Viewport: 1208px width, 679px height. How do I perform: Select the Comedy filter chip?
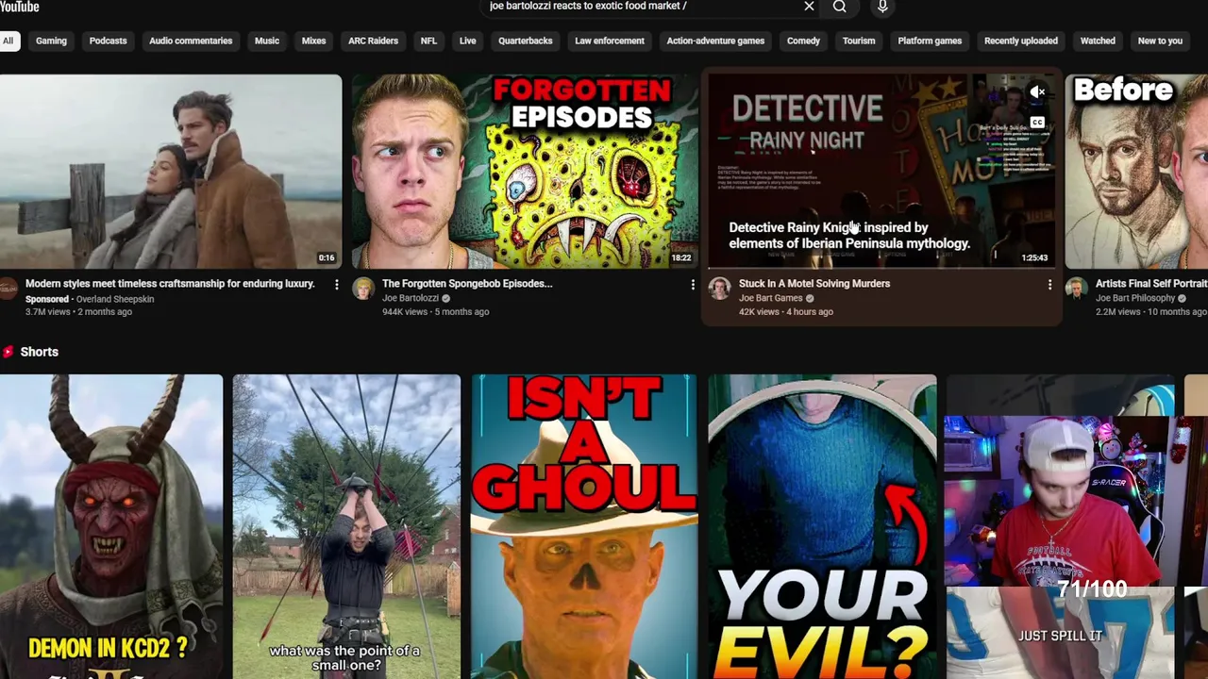pos(803,41)
